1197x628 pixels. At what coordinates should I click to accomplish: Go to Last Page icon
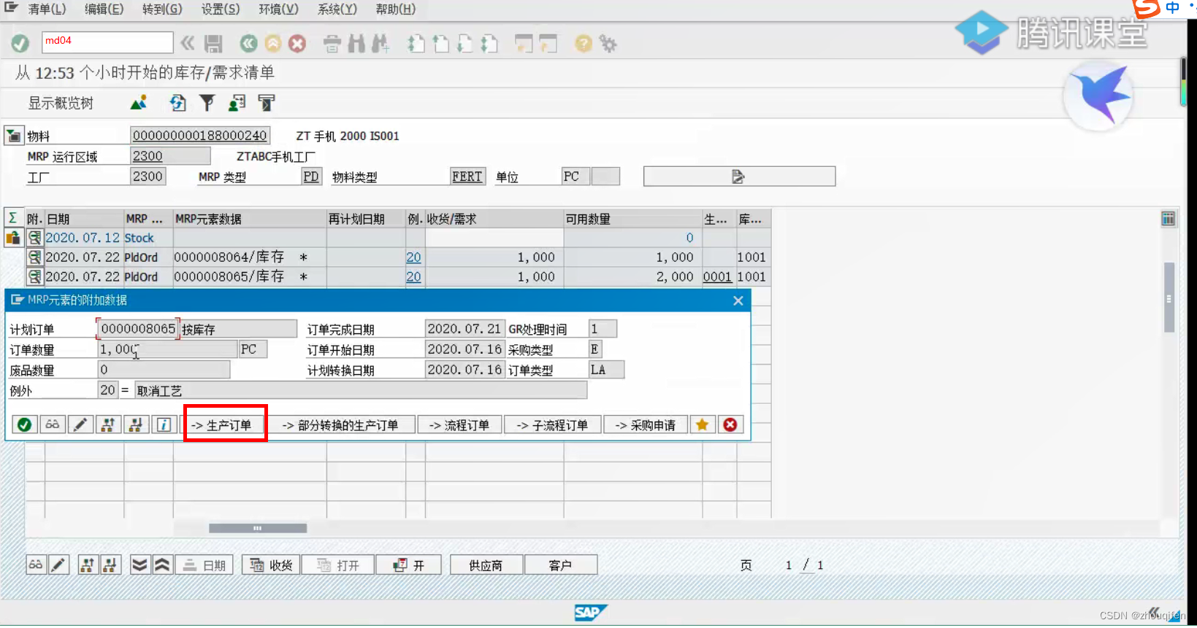(489, 44)
